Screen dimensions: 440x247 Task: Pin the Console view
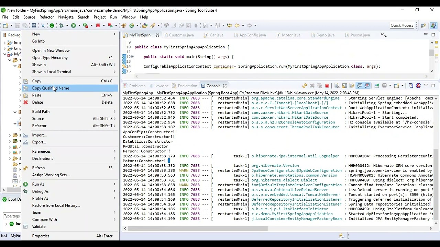pos(377,86)
